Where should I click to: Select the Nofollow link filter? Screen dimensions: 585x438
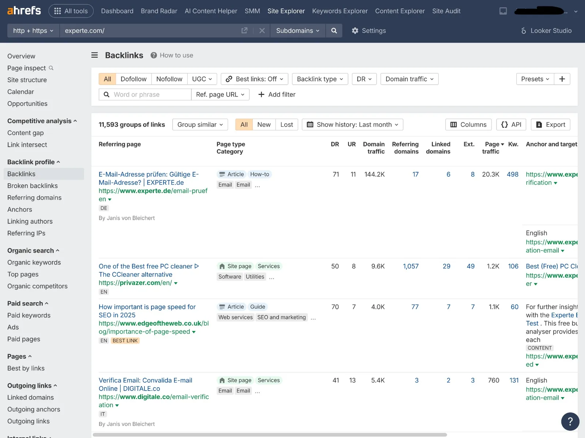pos(169,79)
